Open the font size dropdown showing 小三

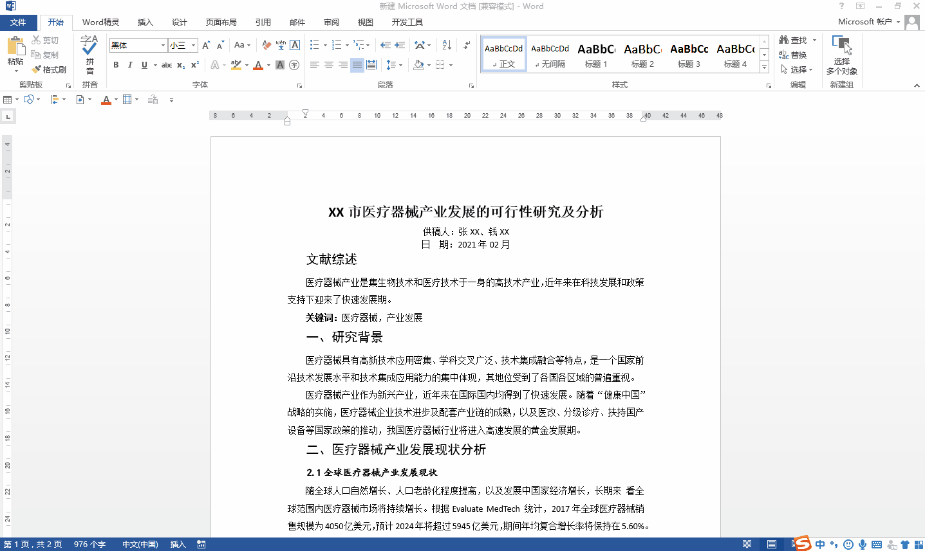193,45
